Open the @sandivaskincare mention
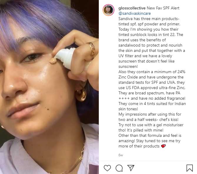Viewport: 197px width, 174px height. point(135,13)
